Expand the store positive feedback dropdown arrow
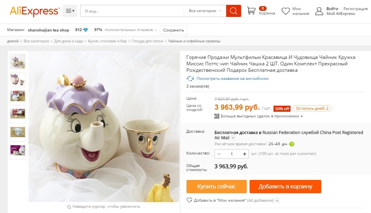 (155, 30)
